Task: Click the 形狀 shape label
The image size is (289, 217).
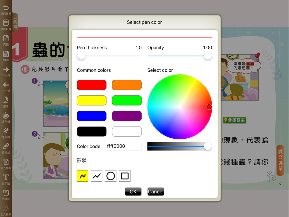Action: coord(82,160)
